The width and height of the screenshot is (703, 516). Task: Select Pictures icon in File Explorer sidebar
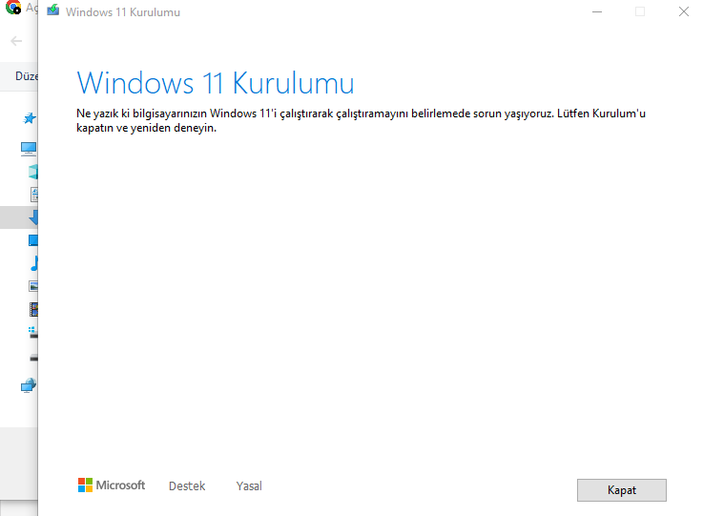[33, 286]
